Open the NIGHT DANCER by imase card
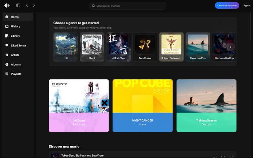The image size is (253, 158). click(143, 106)
